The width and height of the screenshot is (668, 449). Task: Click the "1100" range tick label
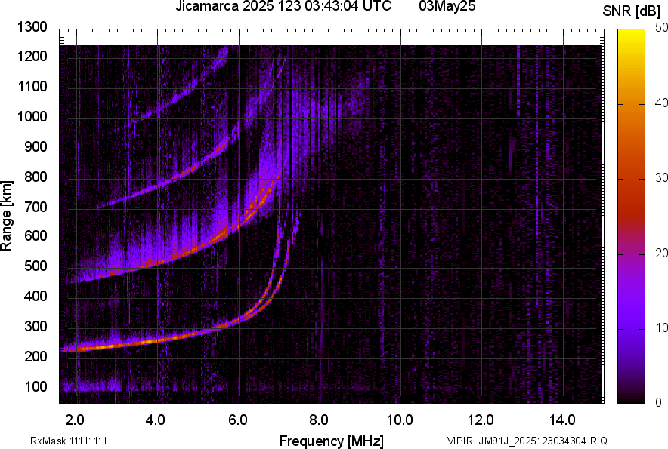tap(32, 86)
